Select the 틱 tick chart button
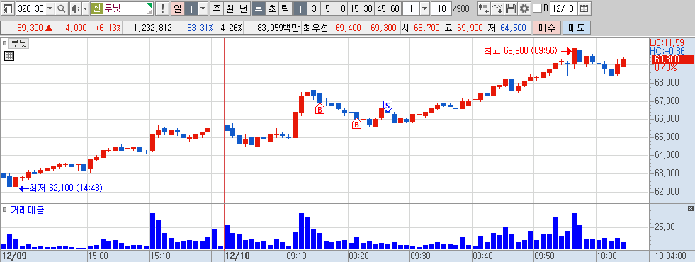This screenshot has height=262, width=695. point(285,8)
